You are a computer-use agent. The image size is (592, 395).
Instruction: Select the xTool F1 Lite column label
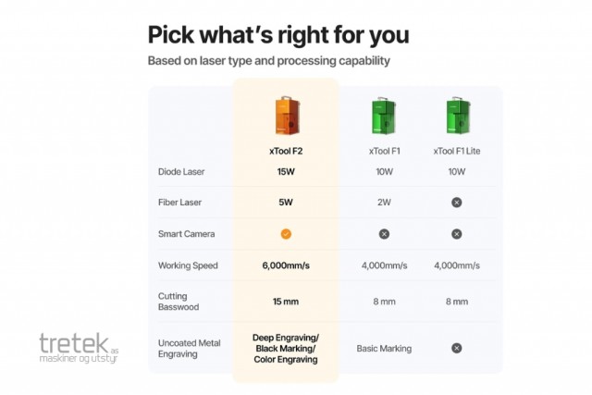click(x=456, y=150)
